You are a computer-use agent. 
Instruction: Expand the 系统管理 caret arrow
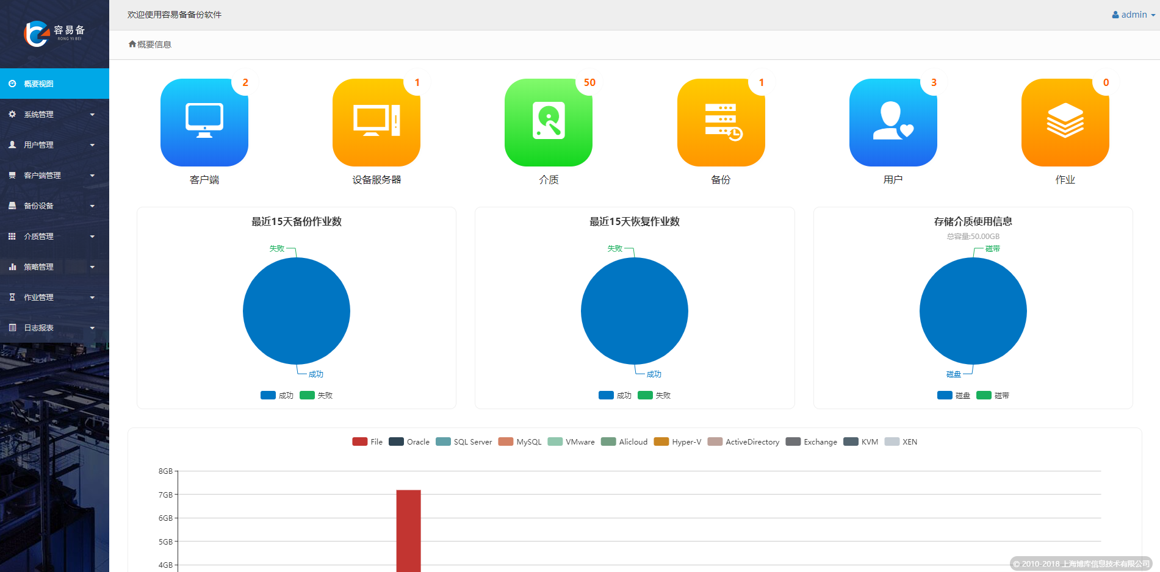(92, 115)
